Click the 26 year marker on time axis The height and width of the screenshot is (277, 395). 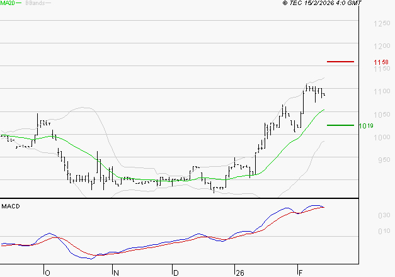240,273
